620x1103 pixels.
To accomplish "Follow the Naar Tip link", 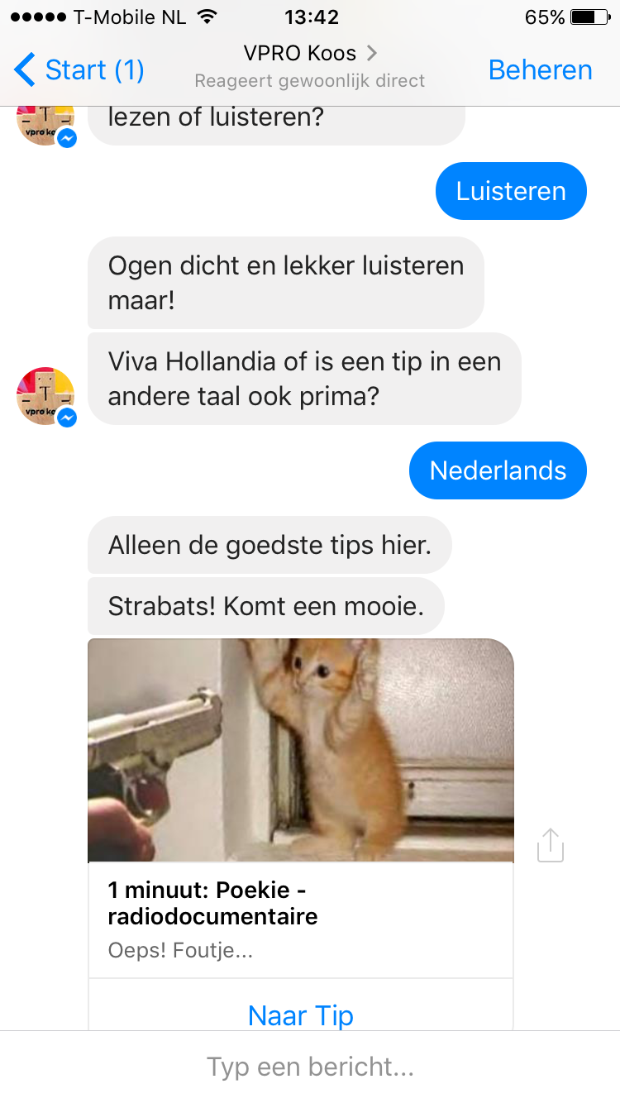I will 301,1015.
